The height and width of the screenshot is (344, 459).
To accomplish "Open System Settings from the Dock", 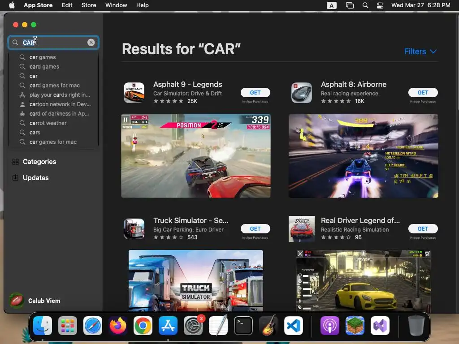I will (x=193, y=326).
